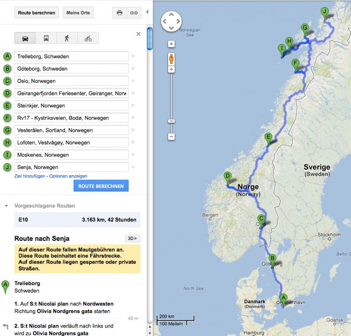Viewport: 351px width, 336px height.
Task: Select the car driving mode
Action: (x=25, y=38)
